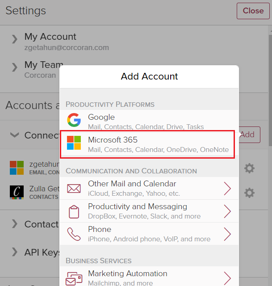Collapse the Connected accounts section
Image resolution: width=272 pixels, height=286 pixels.
(15, 135)
